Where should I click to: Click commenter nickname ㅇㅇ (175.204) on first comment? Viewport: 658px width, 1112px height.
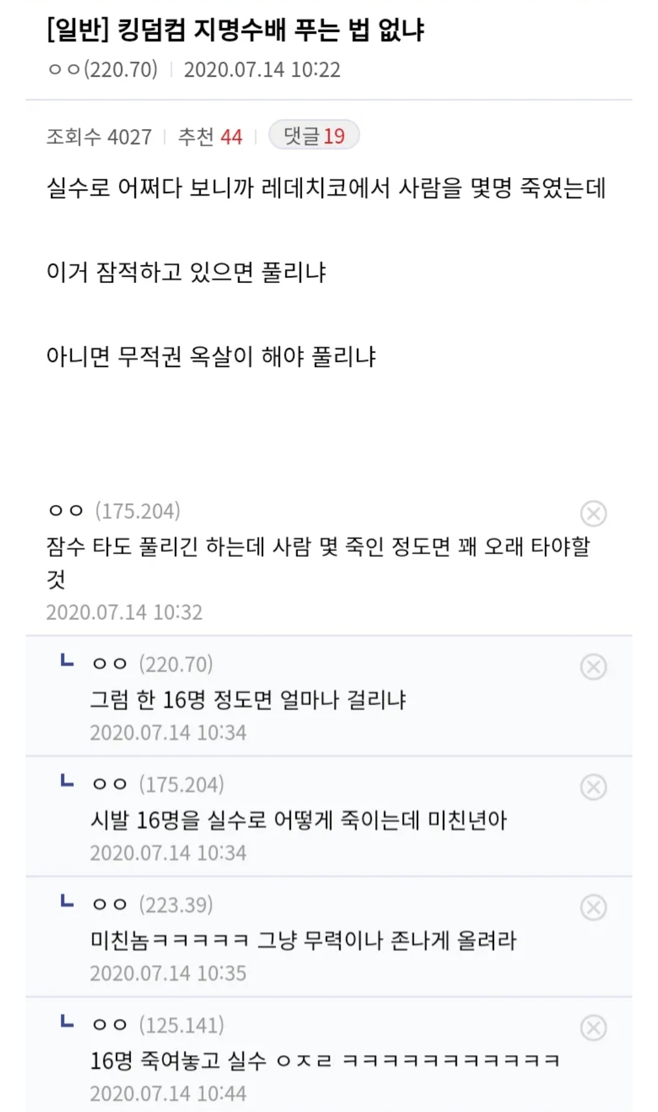[x=114, y=511]
